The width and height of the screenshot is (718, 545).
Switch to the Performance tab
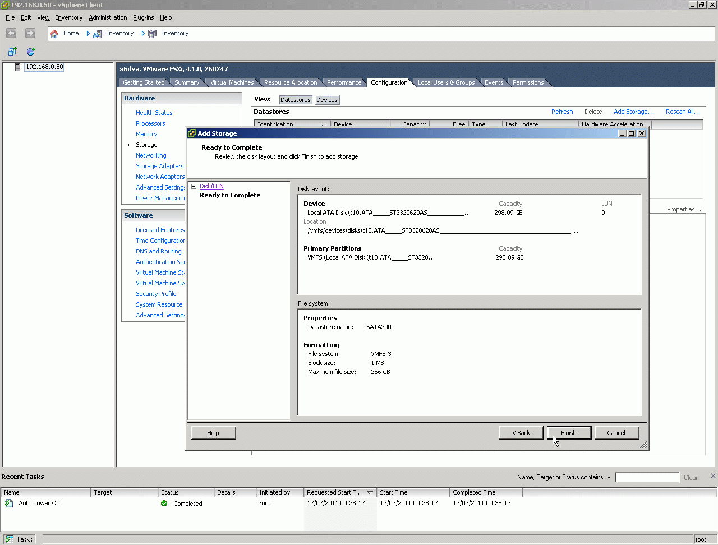point(344,82)
